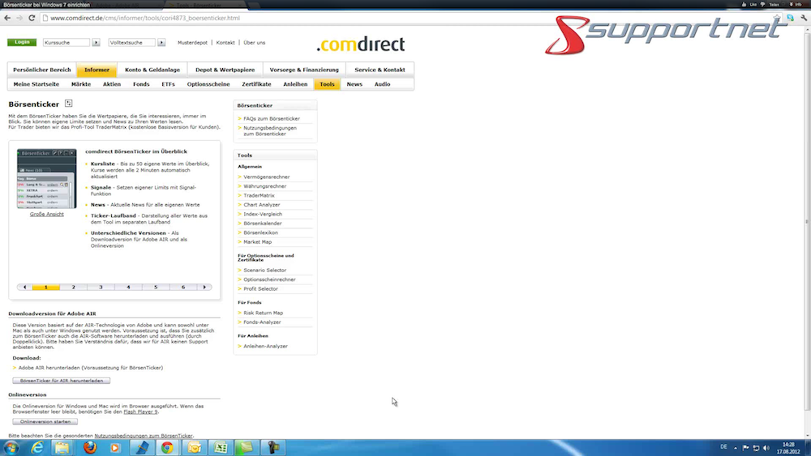This screenshot has height=456, width=811.
Task: Click into the Kurssuche search field
Action: (67, 42)
